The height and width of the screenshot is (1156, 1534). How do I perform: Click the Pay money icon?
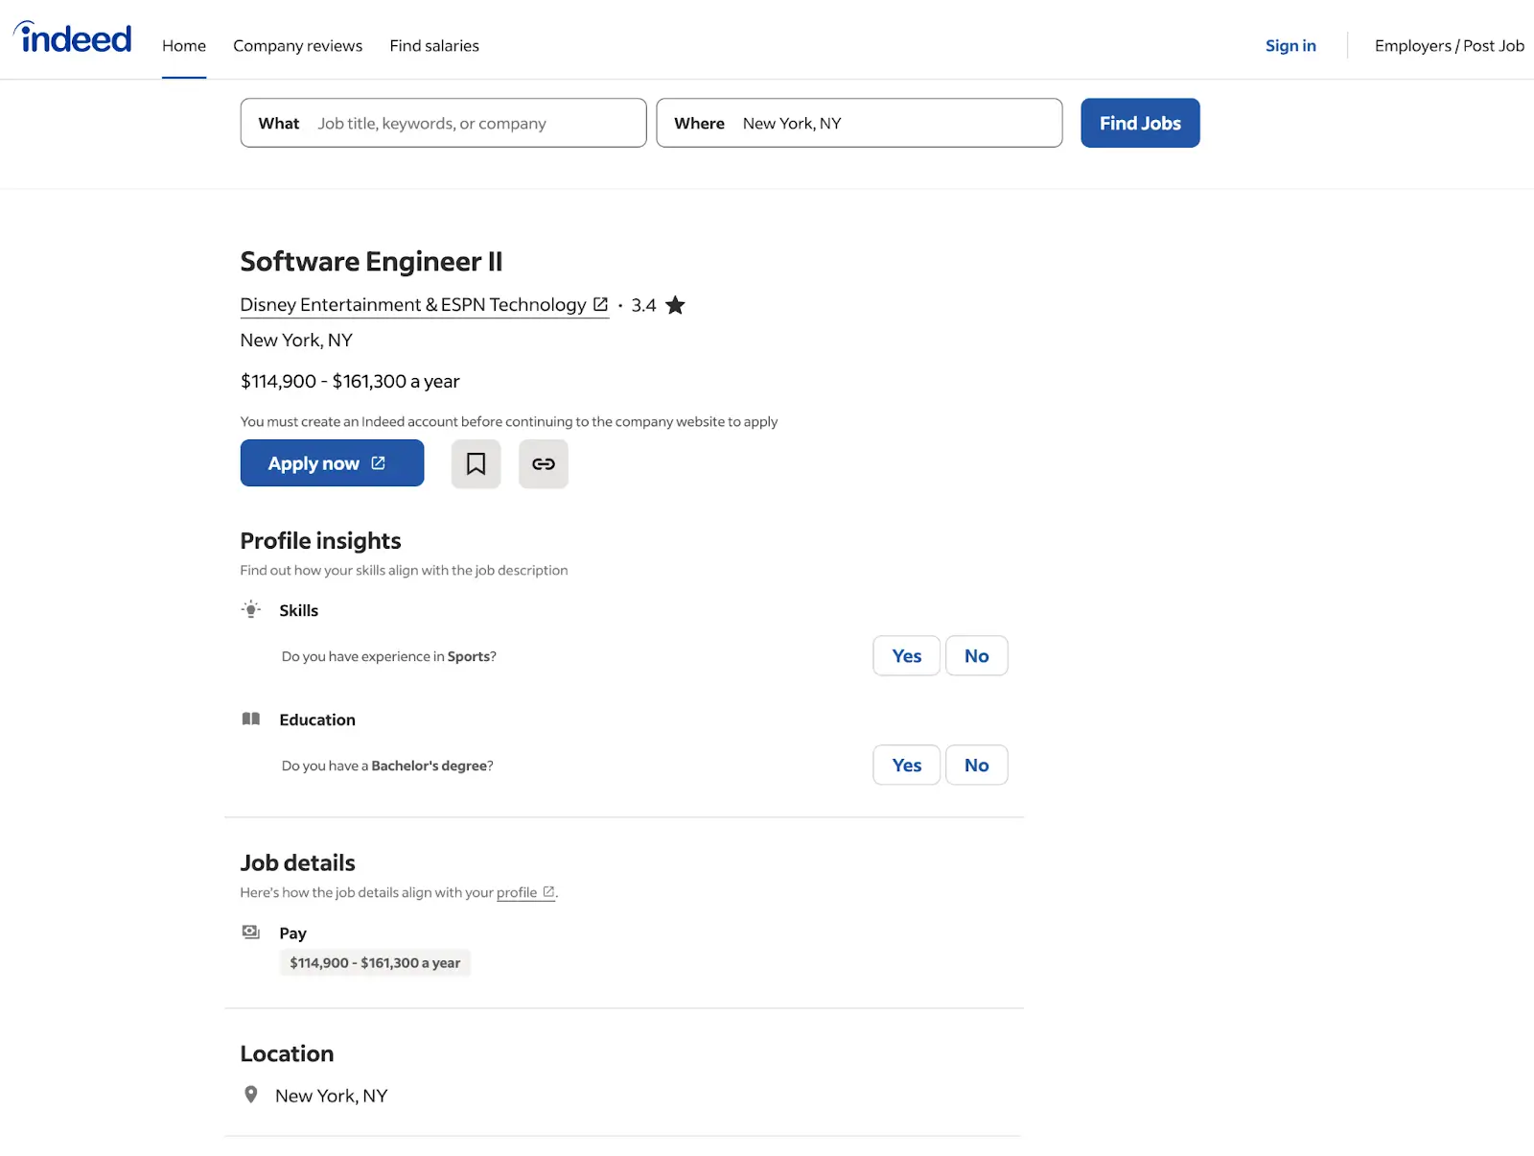(251, 932)
